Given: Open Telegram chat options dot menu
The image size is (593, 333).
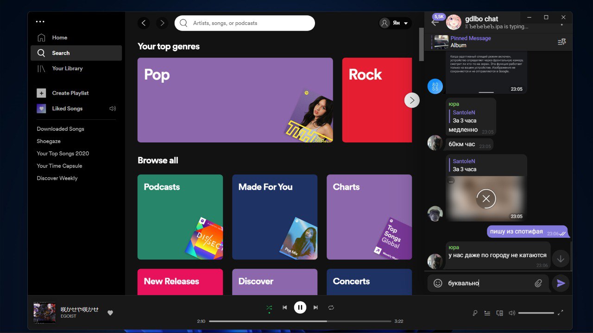Looking at the screenshot, I should (562, 24).
